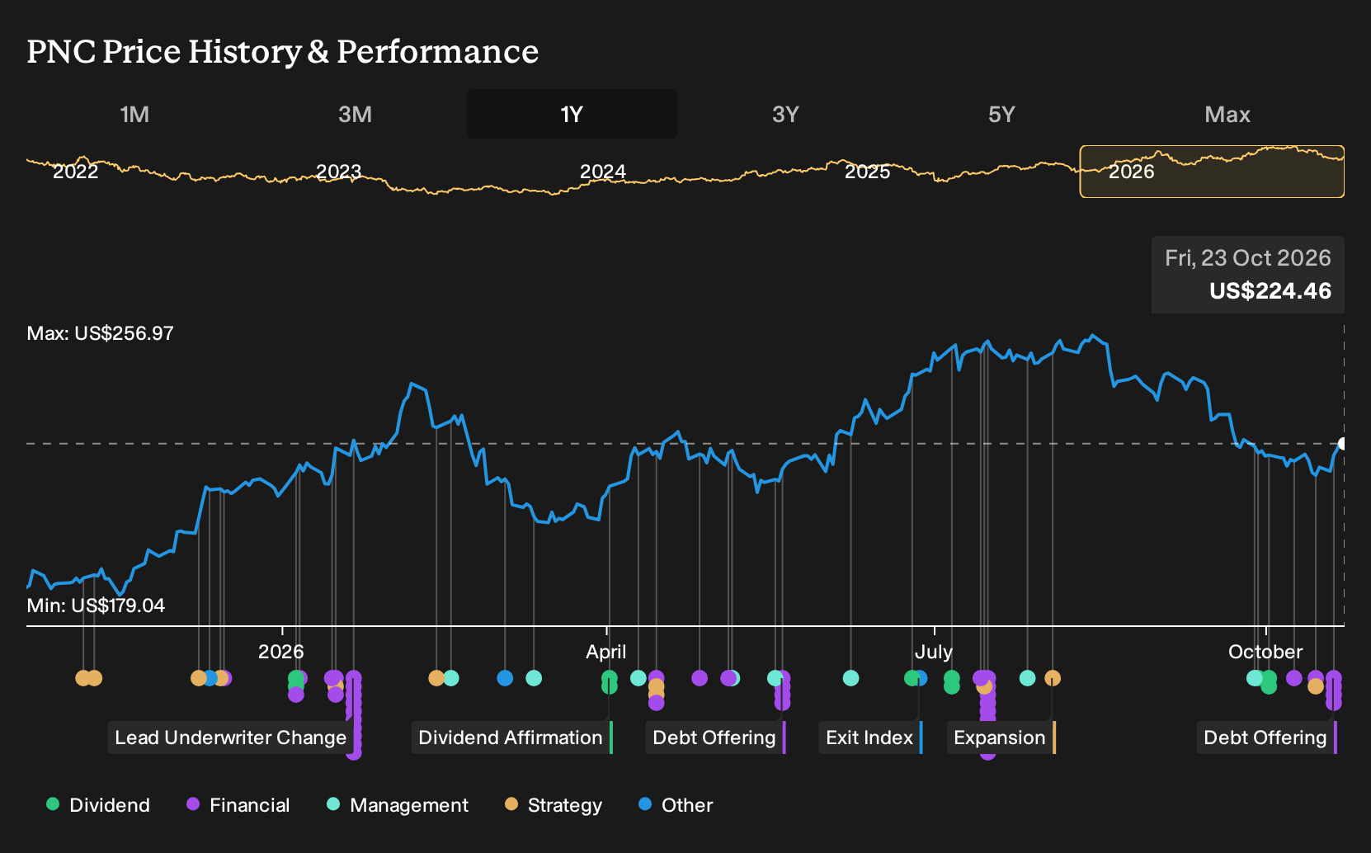Click the Max: US$256.97 label
Image resolution: width=1371 pixels, height=853 pixels.
100,333
